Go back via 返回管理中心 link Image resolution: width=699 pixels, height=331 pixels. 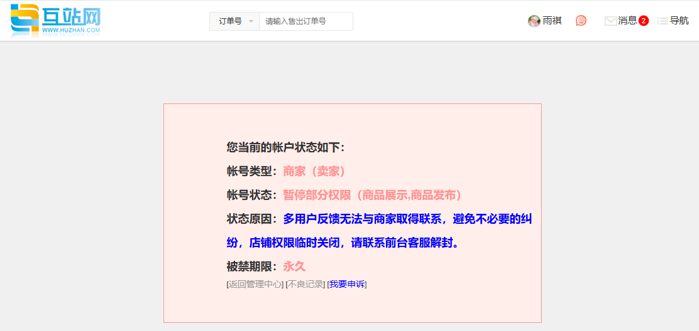click(255, 285)
